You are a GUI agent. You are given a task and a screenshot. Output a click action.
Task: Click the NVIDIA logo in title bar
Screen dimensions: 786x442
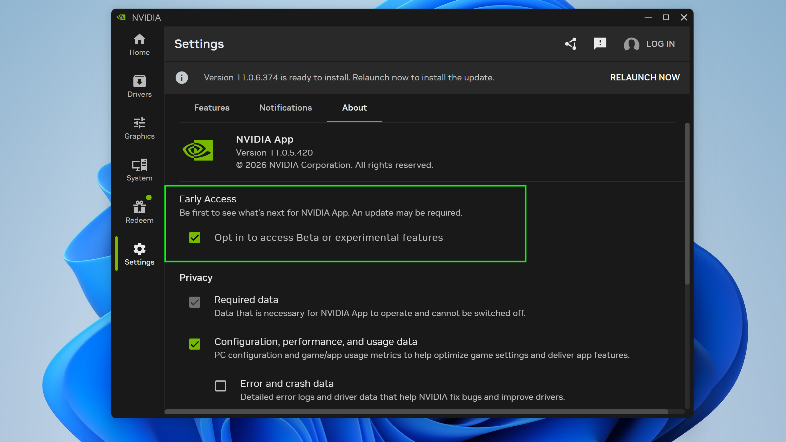pos(121,17)
